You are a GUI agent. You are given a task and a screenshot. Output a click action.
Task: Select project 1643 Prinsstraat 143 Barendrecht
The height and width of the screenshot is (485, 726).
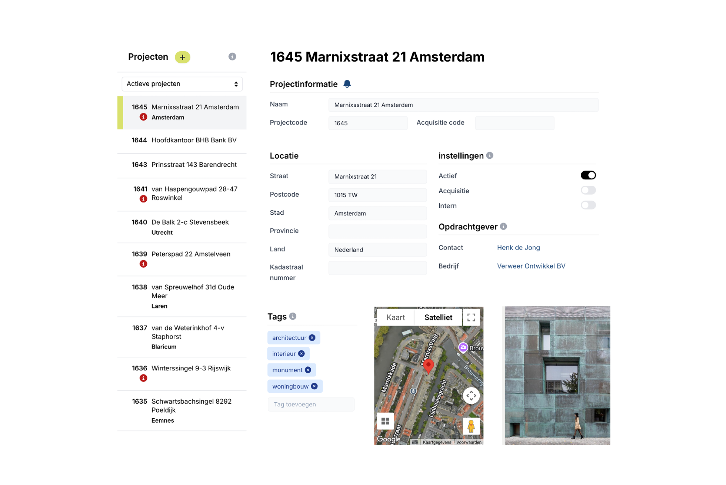click(x=182, y=165)
